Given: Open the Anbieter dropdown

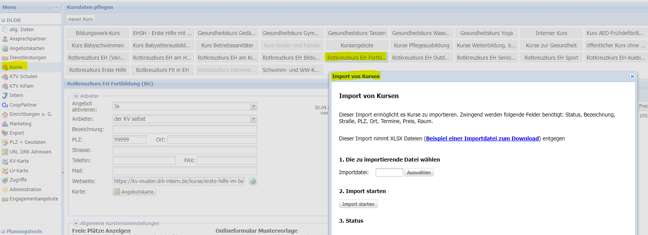Looking at the screenshot, I should point(253,119).
